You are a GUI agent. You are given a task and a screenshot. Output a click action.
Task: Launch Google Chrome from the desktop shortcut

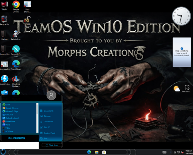[x=16, y=7]
